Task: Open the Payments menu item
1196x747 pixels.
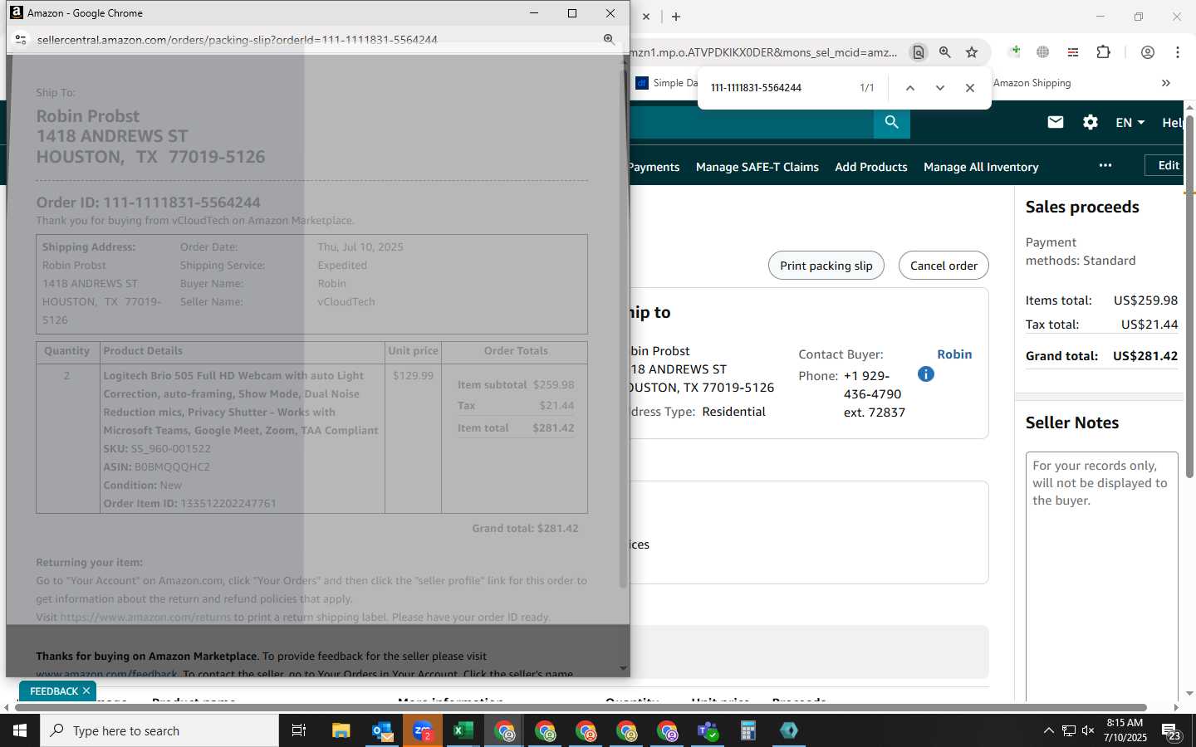Action: 654,167
